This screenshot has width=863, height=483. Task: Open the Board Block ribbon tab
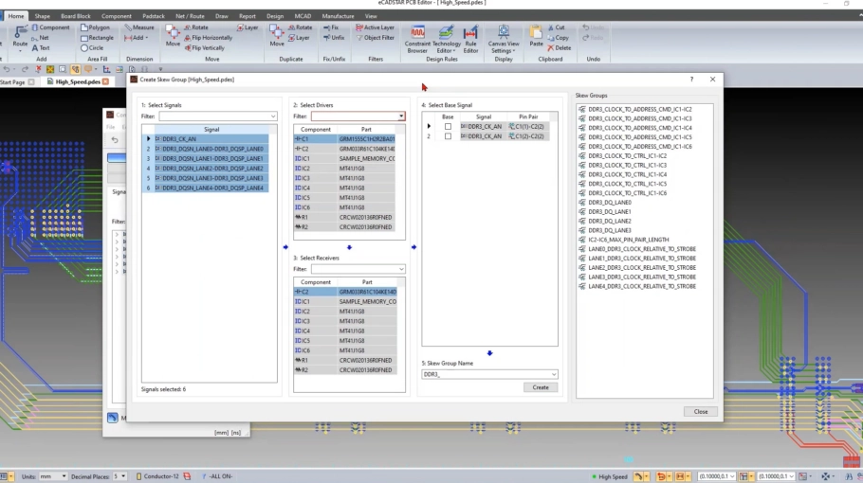click(76, 16)
